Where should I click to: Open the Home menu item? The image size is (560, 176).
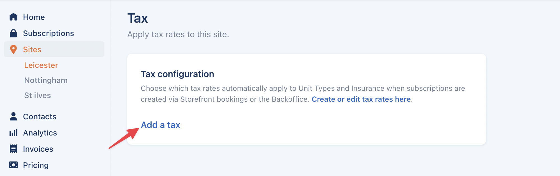[34, 17]
